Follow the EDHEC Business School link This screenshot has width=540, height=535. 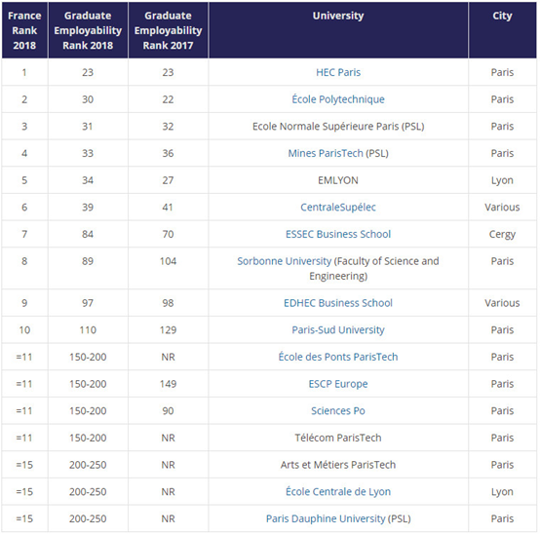pyautogui.click(x=338, y=303)
